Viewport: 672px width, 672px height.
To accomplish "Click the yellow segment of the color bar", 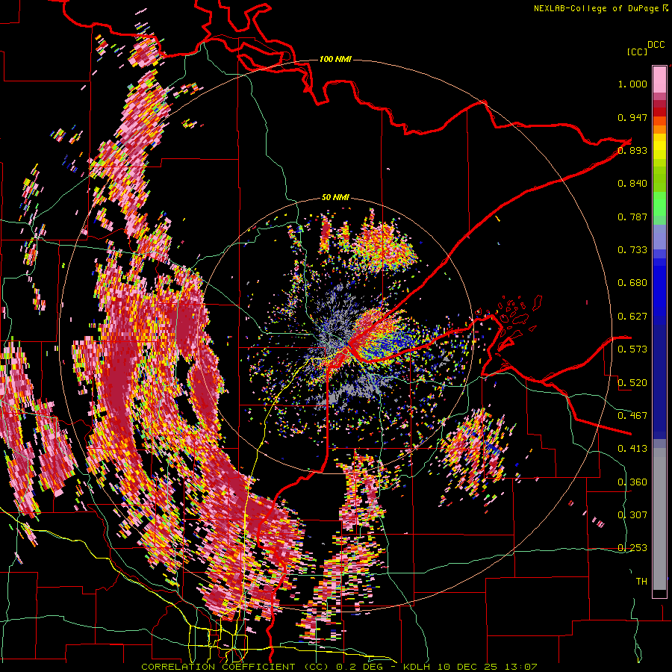I will point(659,146).
